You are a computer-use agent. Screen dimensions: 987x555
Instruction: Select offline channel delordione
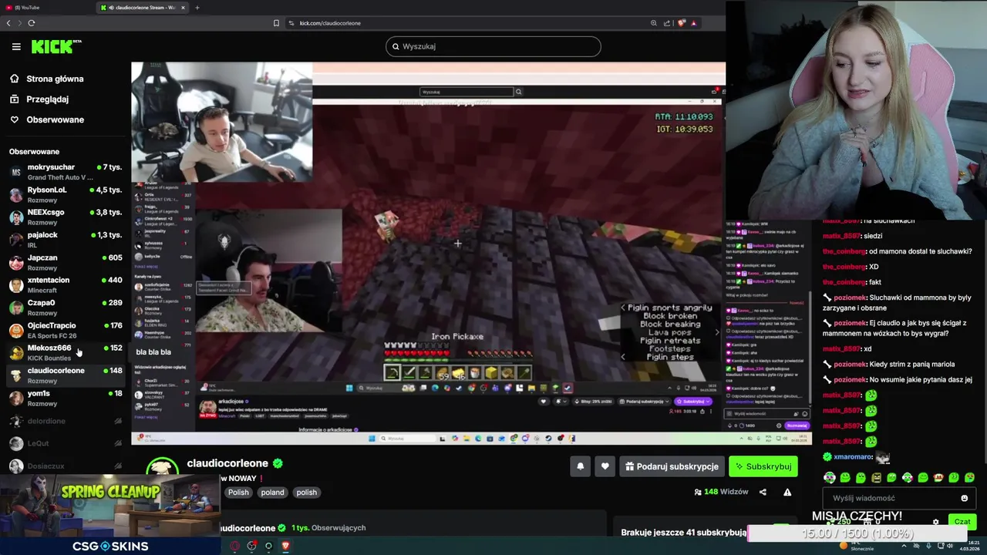pos(66,421)
